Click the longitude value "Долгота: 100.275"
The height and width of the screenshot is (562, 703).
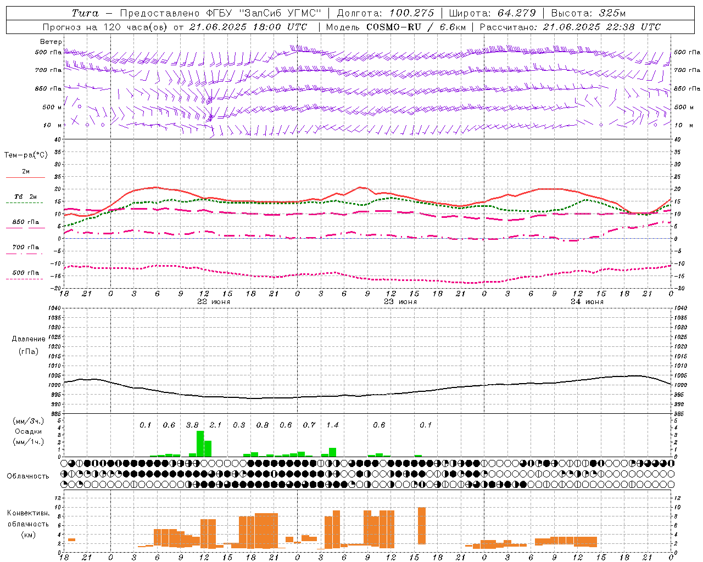click(386, 13)
